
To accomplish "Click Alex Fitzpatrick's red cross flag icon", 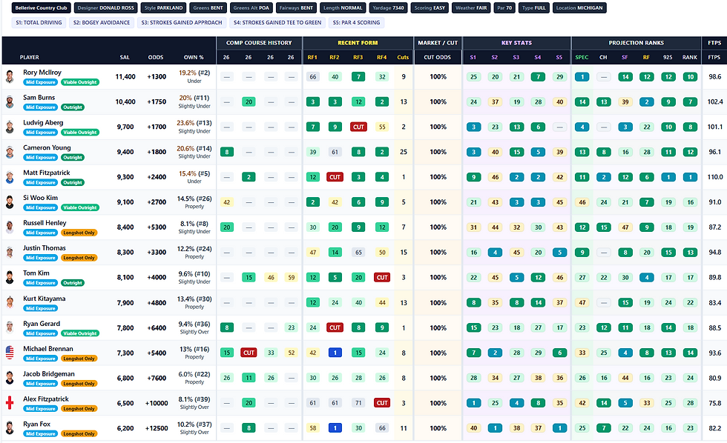I will pyautogui.click(x=10, y=403).
